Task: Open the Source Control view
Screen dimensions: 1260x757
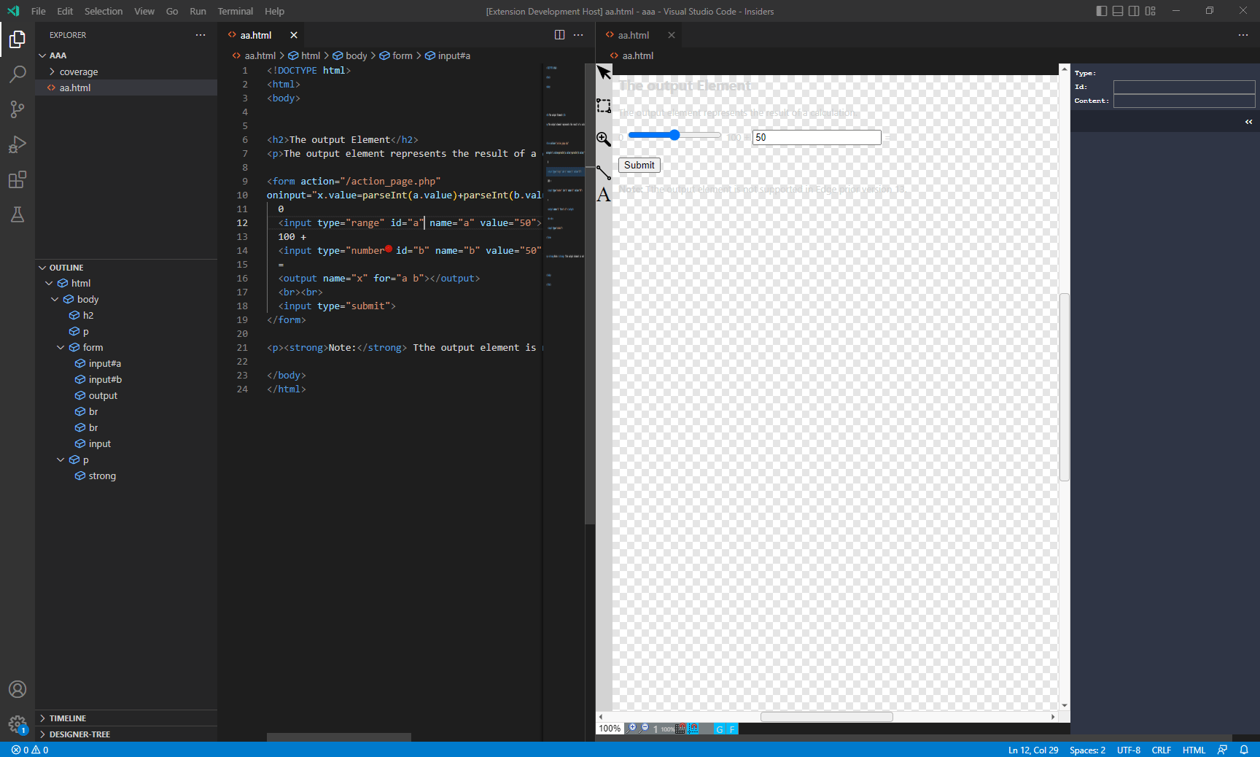Action: click(17, 109)
